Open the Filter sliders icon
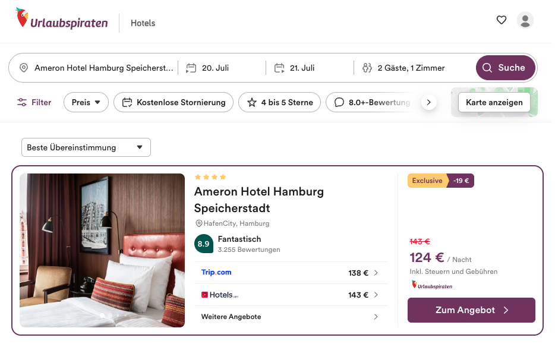The width and height of the screenshot is (555, 344). click(x=22, y=102)
